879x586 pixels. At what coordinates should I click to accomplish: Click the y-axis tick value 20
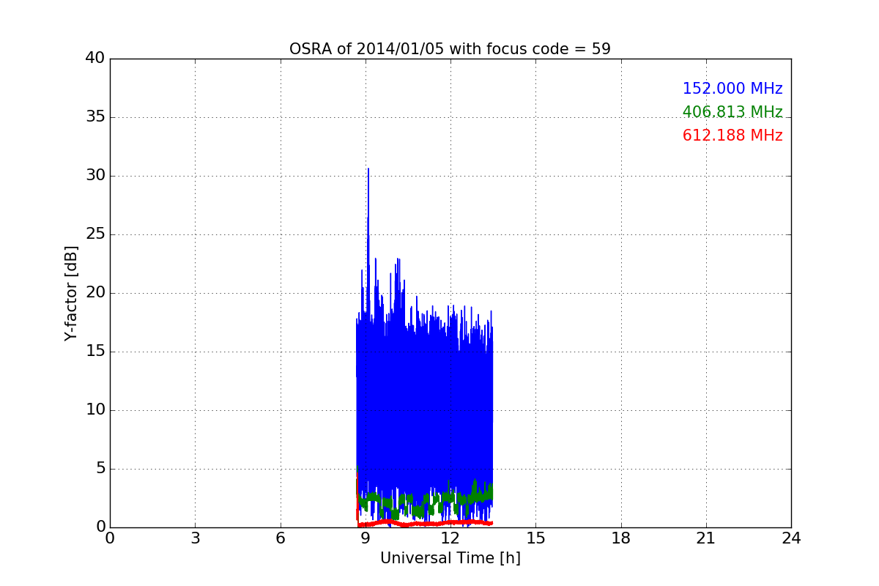pos(95,292)
